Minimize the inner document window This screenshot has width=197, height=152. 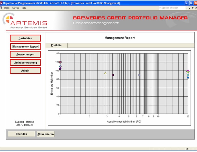point(190,8)
